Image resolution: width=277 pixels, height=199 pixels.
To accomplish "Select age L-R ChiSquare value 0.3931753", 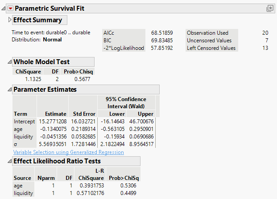I will (x=92, y=186).
